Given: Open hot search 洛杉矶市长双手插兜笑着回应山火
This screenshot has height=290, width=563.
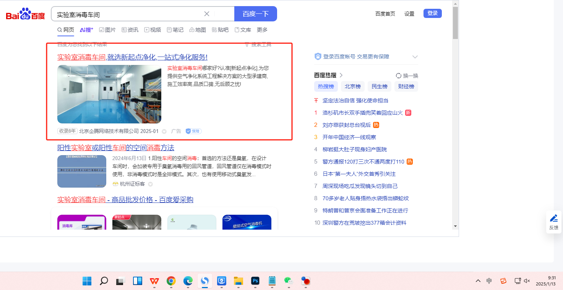Looking at the screenshot, I should tap(363, 113).
